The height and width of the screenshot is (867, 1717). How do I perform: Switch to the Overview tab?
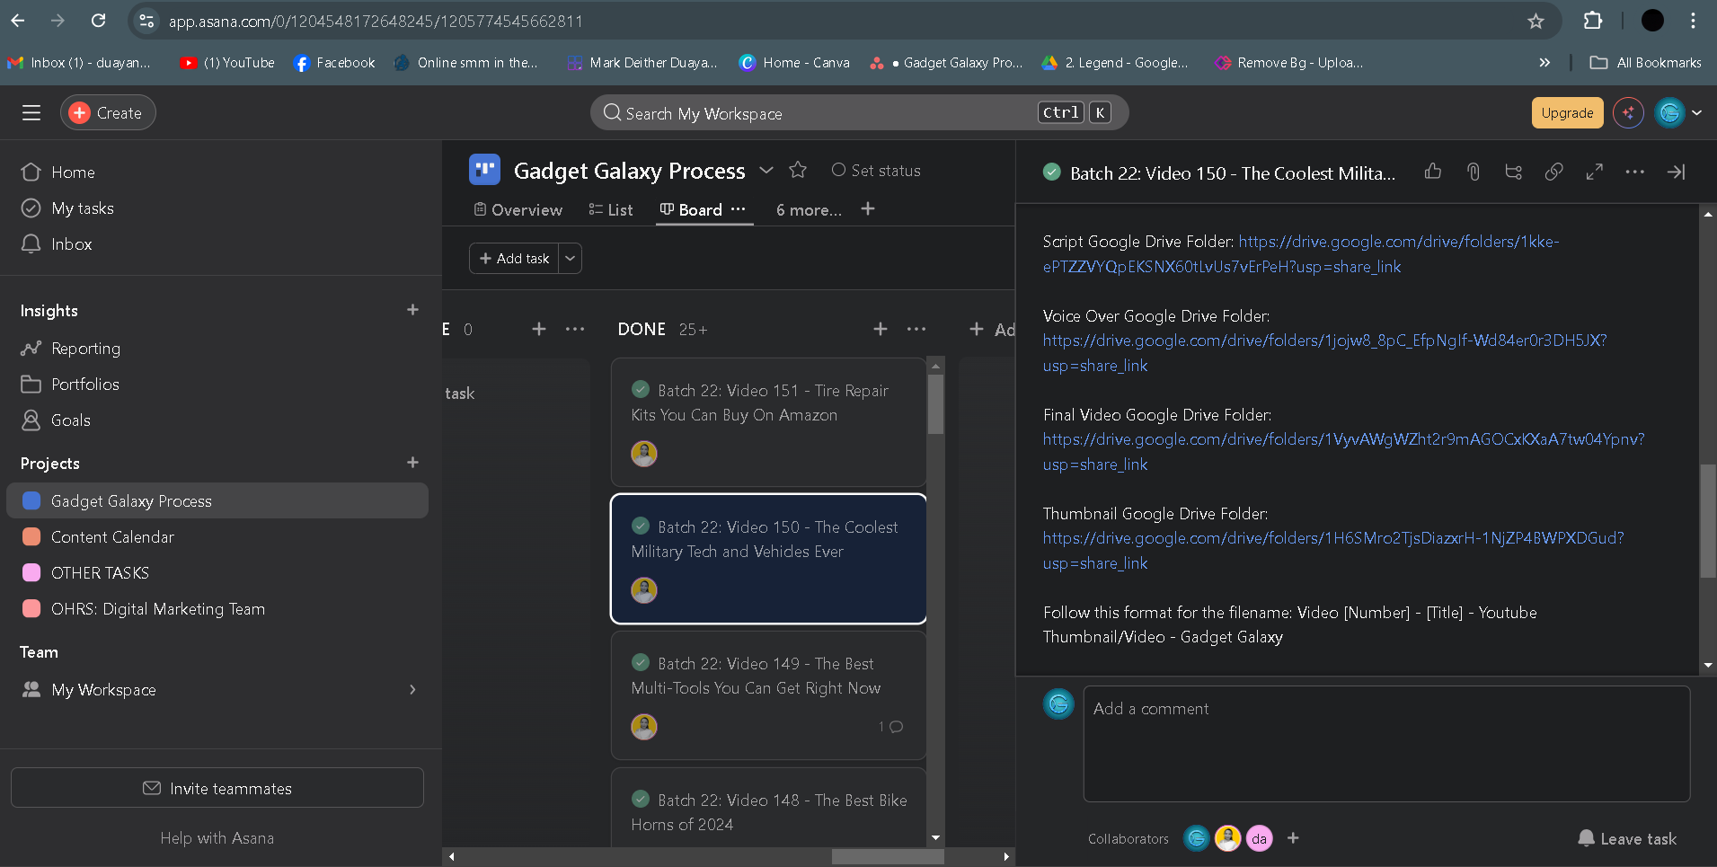point(518,210)
